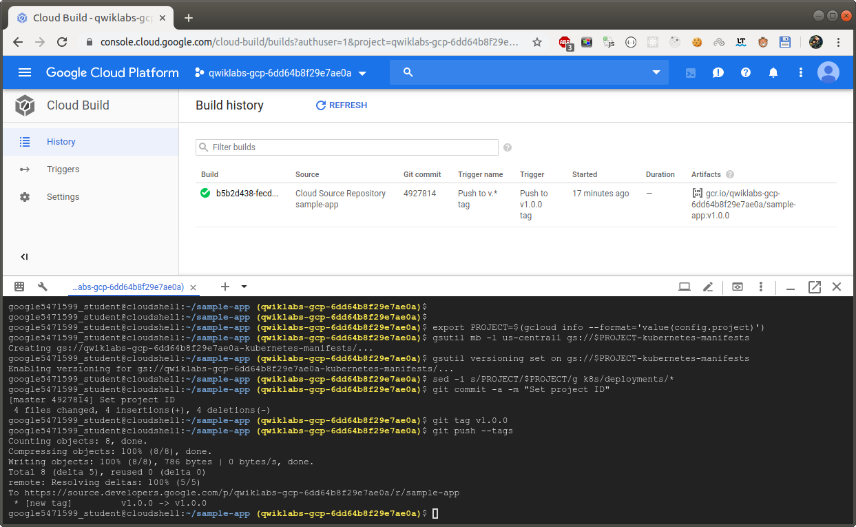Click the floppy disk save extension

[x=785, y=42]
